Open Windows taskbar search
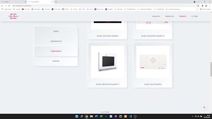 [82, 116]
